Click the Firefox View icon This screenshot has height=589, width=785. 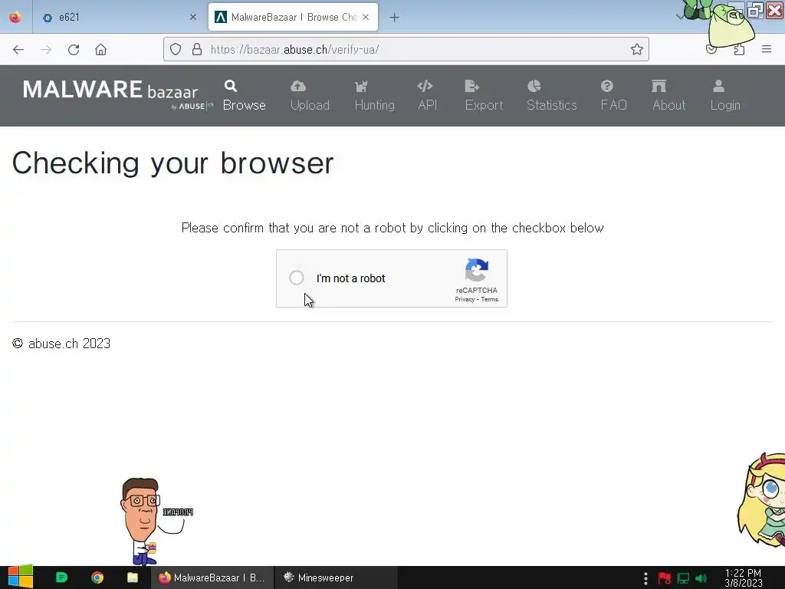click(15, 17)
